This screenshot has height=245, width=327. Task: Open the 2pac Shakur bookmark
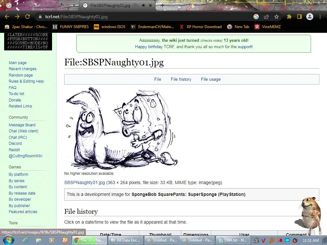pos(26,27)
